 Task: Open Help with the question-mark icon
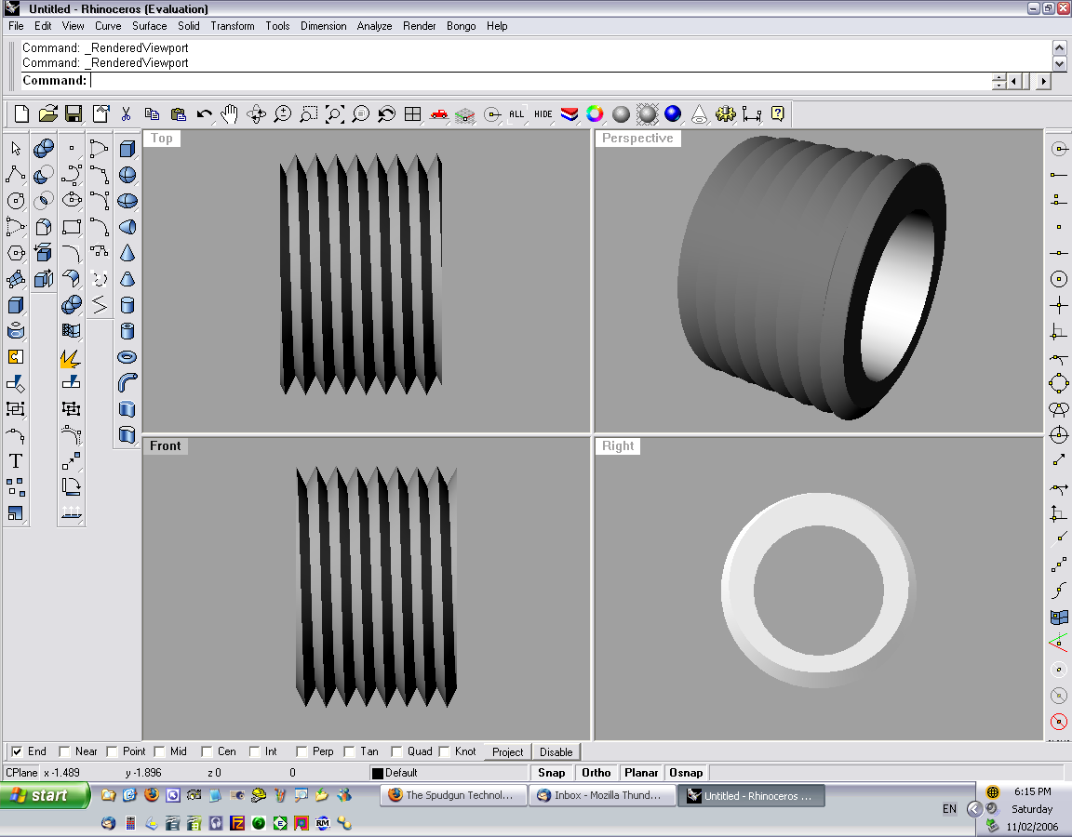(x=777, y=114)
